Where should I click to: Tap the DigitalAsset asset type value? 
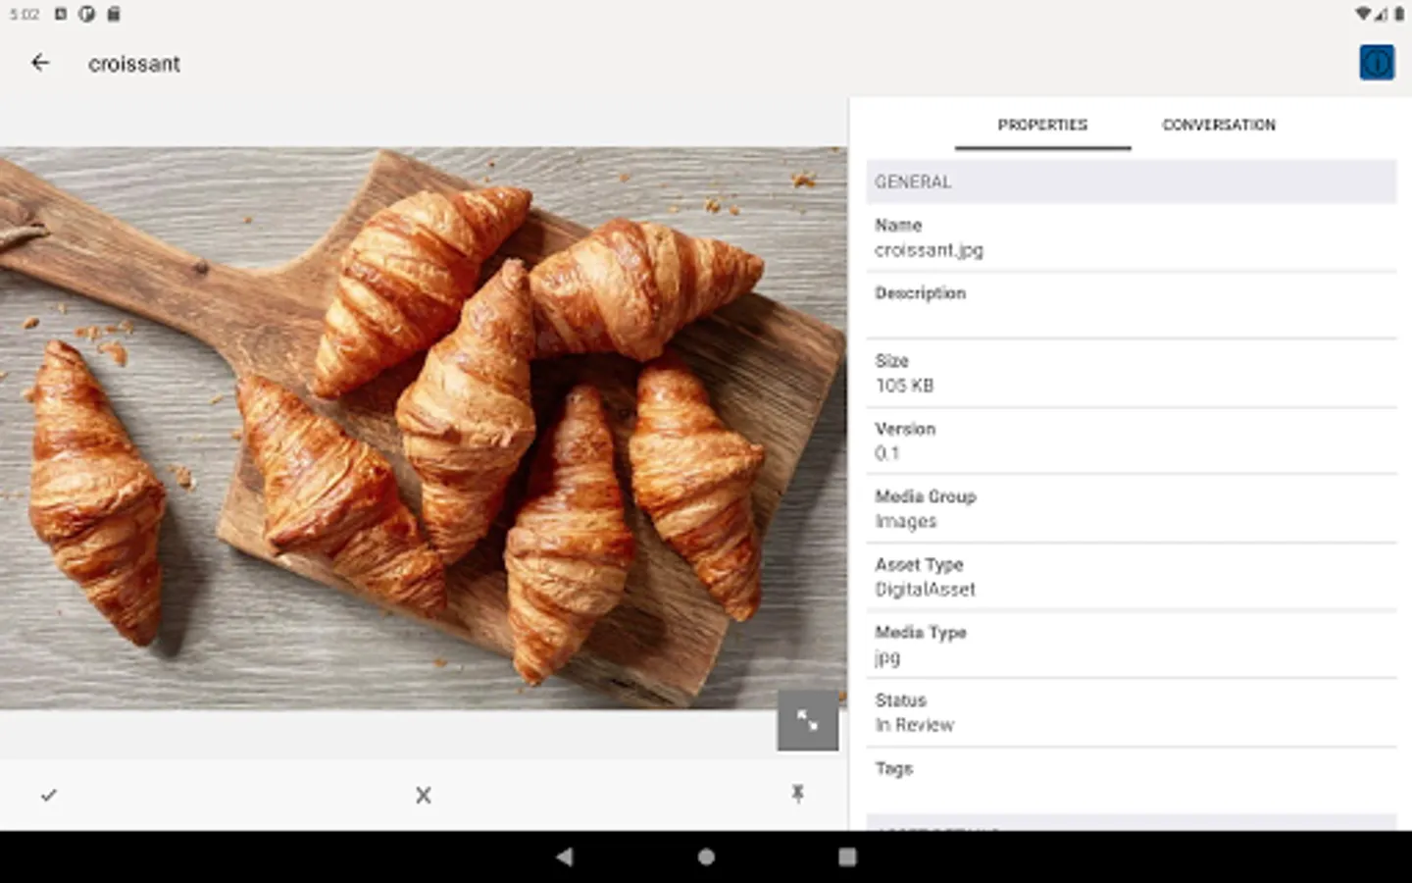[925, 589]
